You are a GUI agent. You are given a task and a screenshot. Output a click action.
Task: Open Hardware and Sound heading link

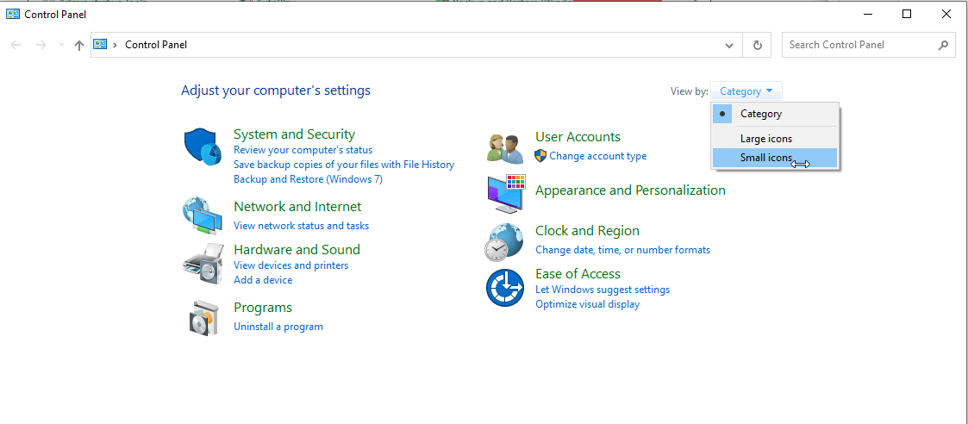point(297,249)
